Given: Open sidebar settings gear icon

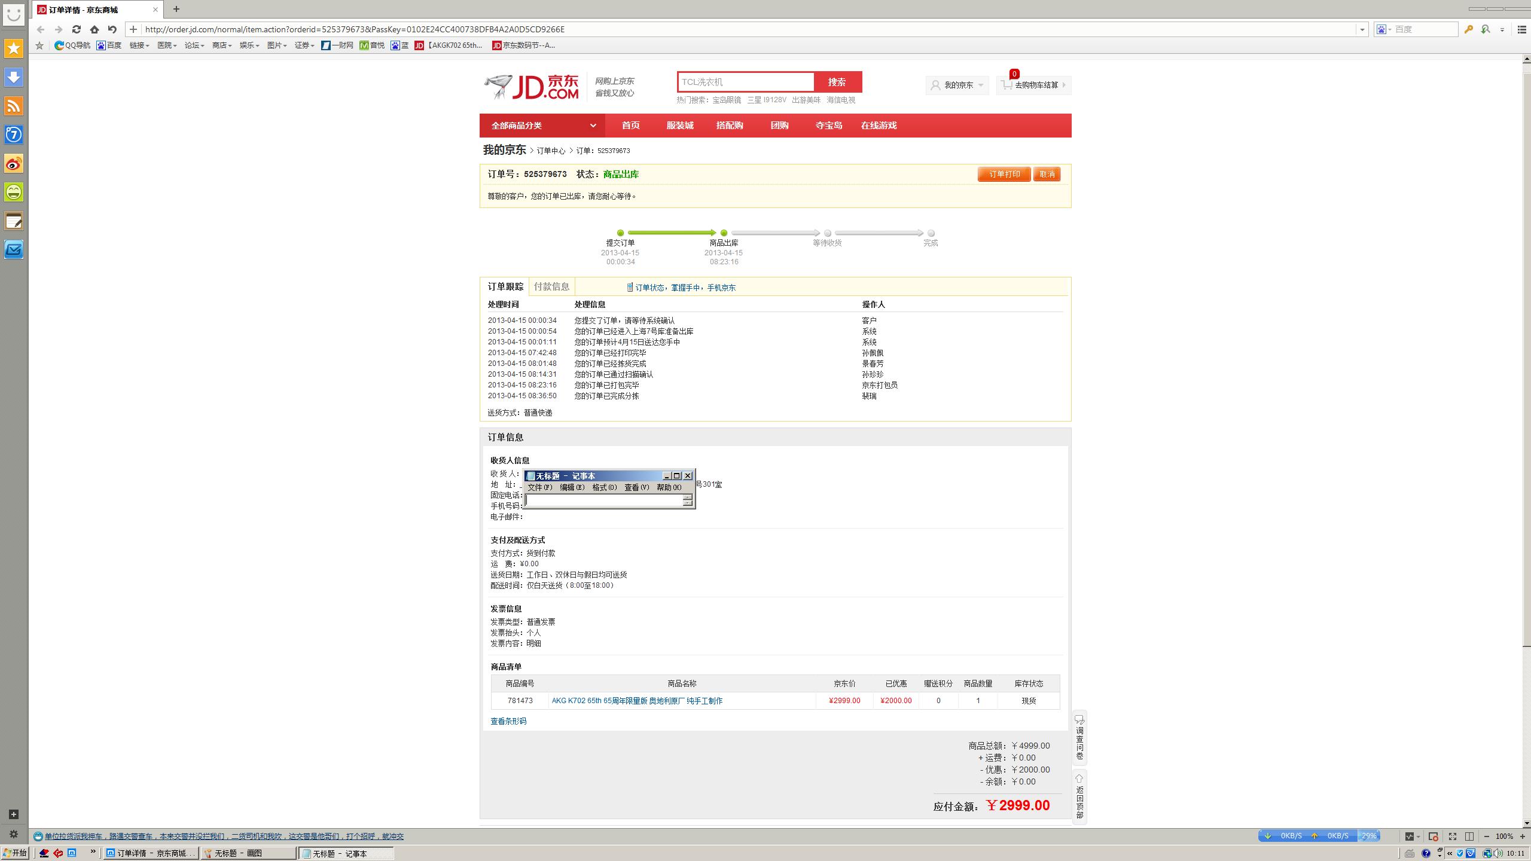Looking at the screenshot, I should [14, 833].
